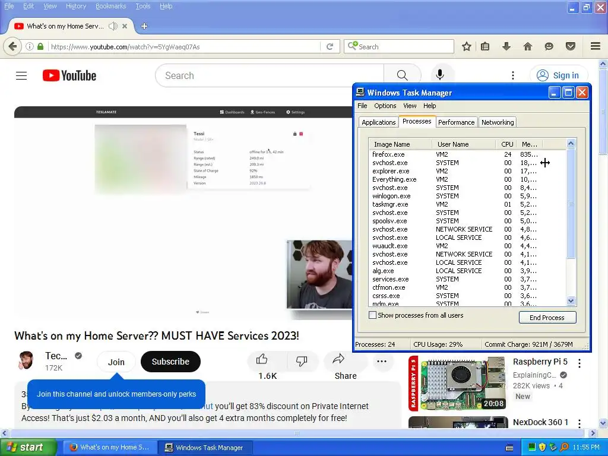Select spoolsv.exe process row

(468, 221)
